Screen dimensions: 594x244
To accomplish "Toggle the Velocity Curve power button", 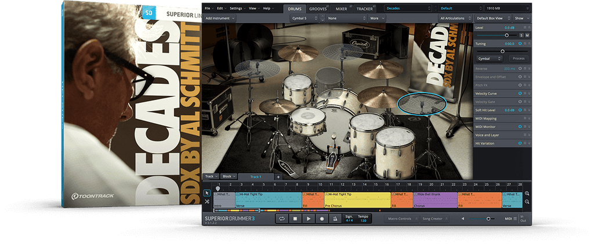I will coord(520,93).
